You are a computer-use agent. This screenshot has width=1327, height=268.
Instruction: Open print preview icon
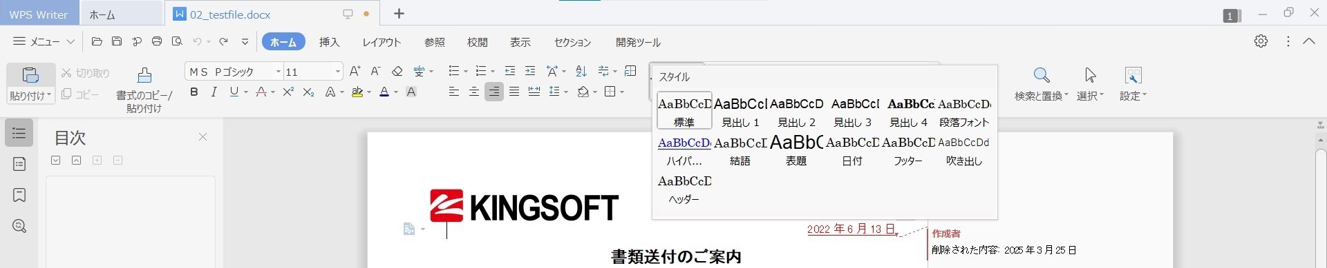[177, 42]
